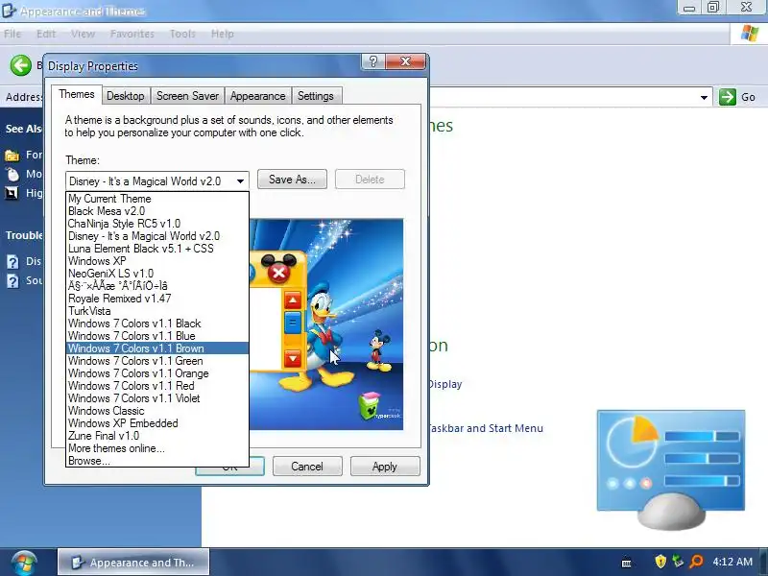The height and width of the screenshot is (576, 768).
Task: Select Windows 7 Colors v1.1 Violet
Action: (x=157, y=398)
